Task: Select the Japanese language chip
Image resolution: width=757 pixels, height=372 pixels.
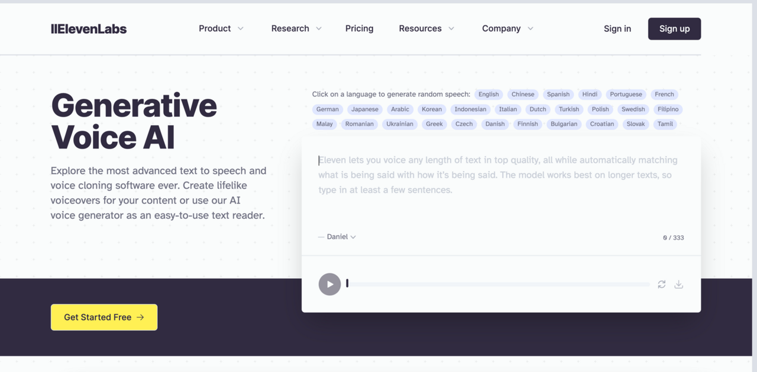Action: (x=365, y=109)
